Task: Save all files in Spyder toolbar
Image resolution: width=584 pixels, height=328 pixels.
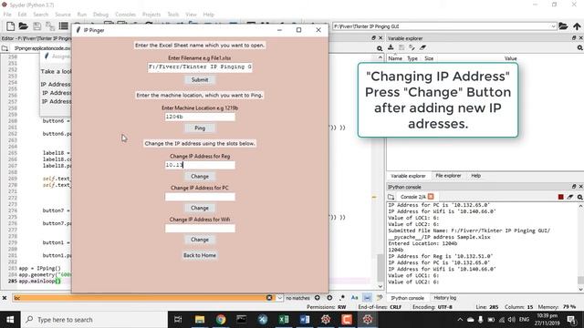Action: point(50,26)
